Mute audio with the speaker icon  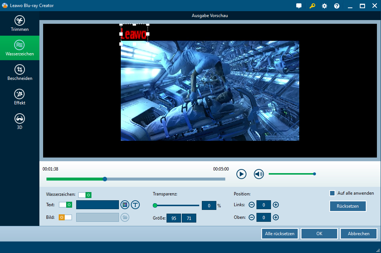(259, 174)
